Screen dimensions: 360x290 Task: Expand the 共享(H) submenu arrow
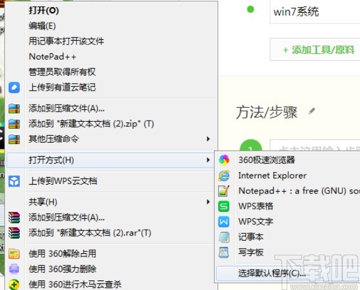(208, 202)
